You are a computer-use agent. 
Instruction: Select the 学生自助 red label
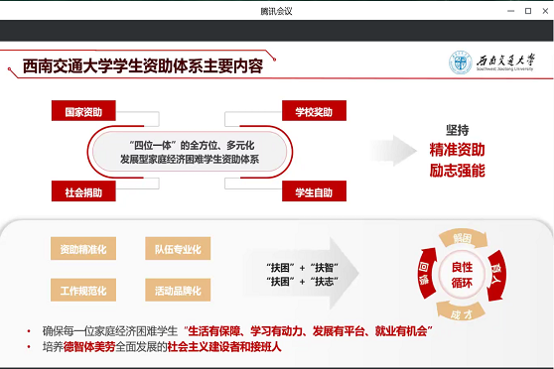tap(314, 191)
